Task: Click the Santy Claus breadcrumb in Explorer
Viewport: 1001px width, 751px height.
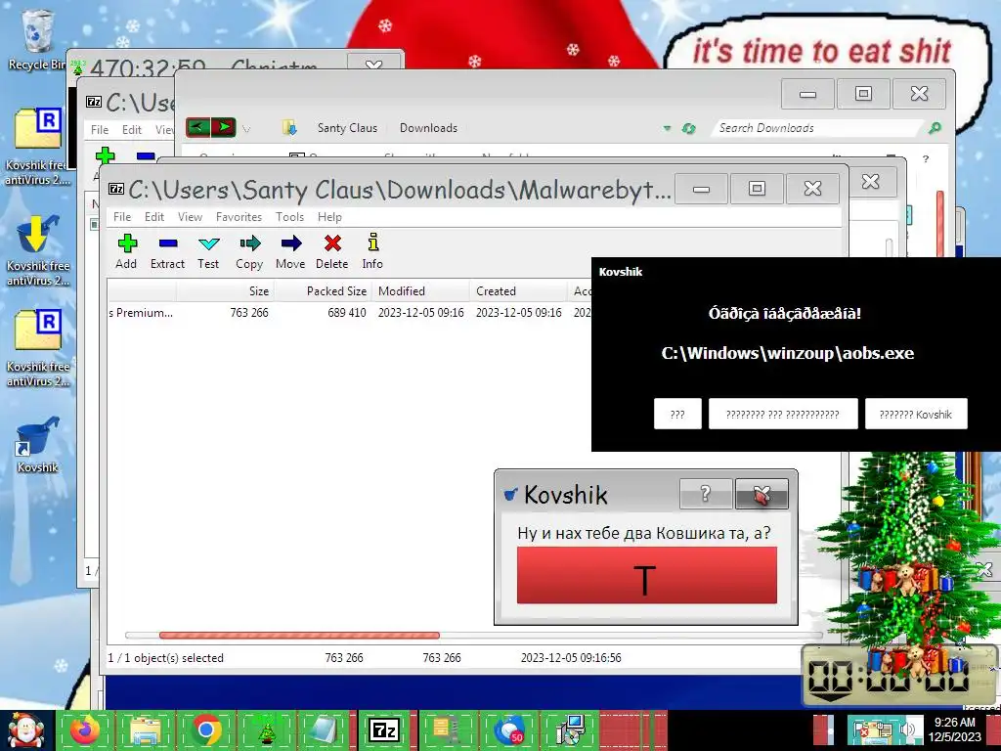Action: pos(347,128)
